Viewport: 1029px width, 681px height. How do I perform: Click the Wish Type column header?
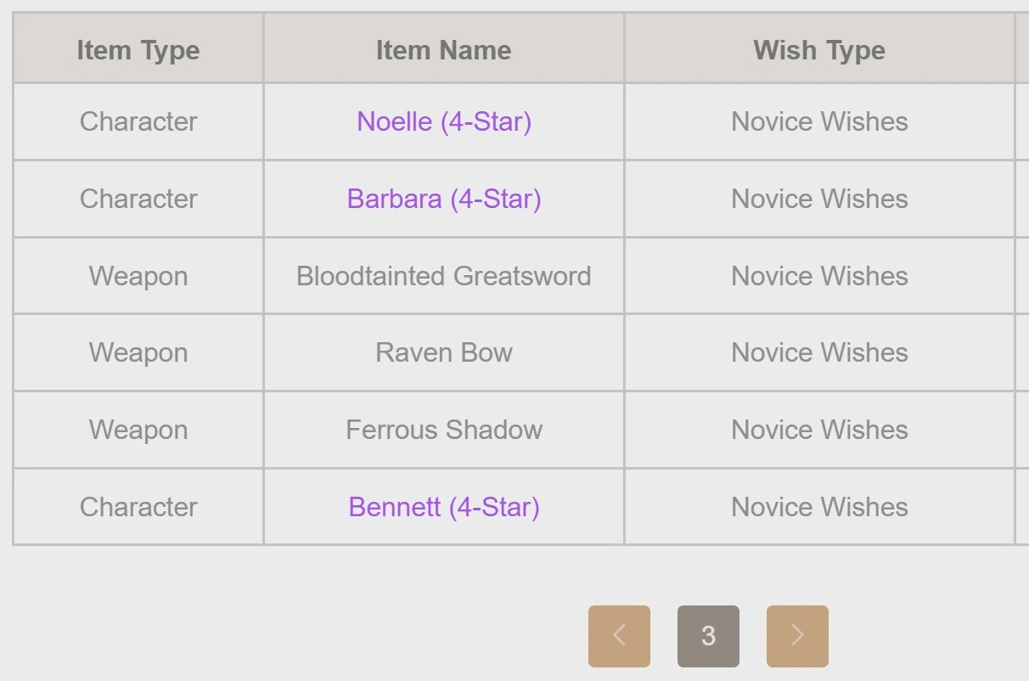(x=818, y=49)
